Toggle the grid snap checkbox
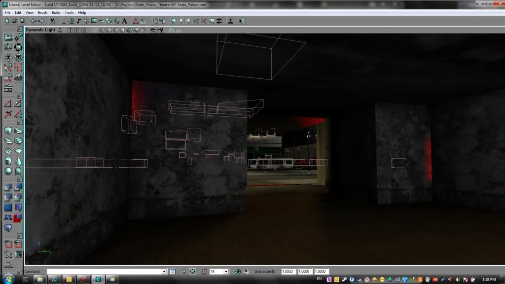Image resolution: width=505 pixels, height=284 pixels. click(x=204, y=272)
